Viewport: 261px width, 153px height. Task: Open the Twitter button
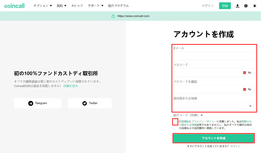(x=90, y=103)
